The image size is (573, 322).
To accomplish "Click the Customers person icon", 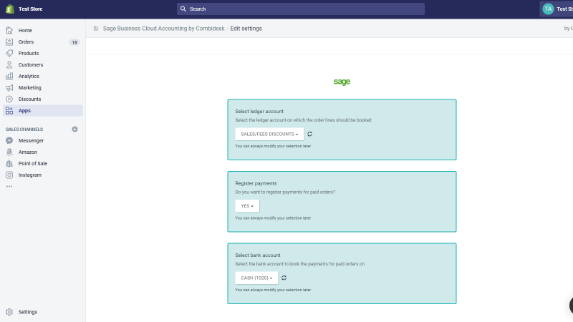I will (9, 64).
